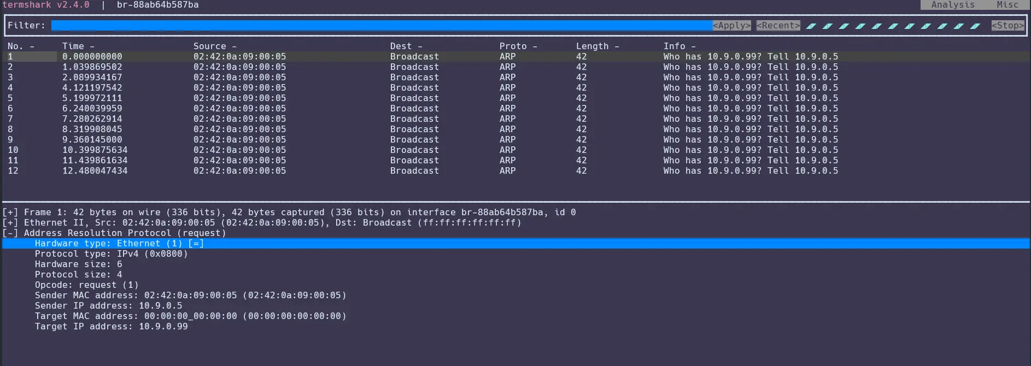Screen dimensions: 1031x366
Task: Select packet with time 4.121197542
Action: pyautogui.click(x=516, y=88)
